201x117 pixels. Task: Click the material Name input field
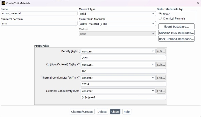(x=39, y=13)
